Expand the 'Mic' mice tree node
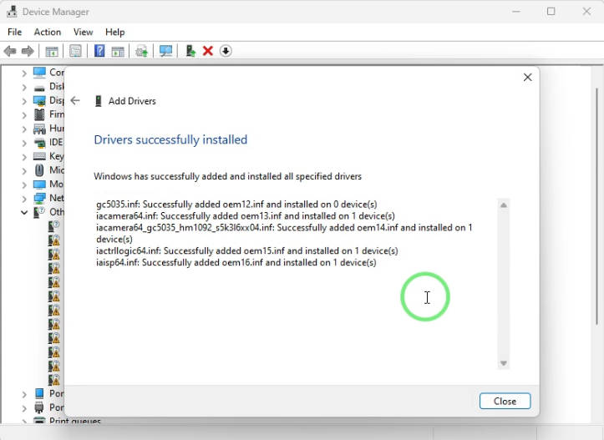Screen dimensions: 604x440 tap(24, 170)
